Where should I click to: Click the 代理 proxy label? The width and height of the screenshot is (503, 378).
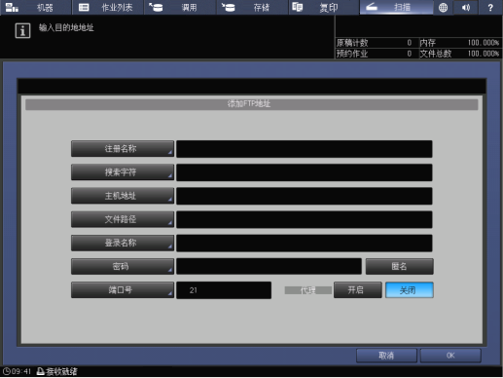coord(307,290)
